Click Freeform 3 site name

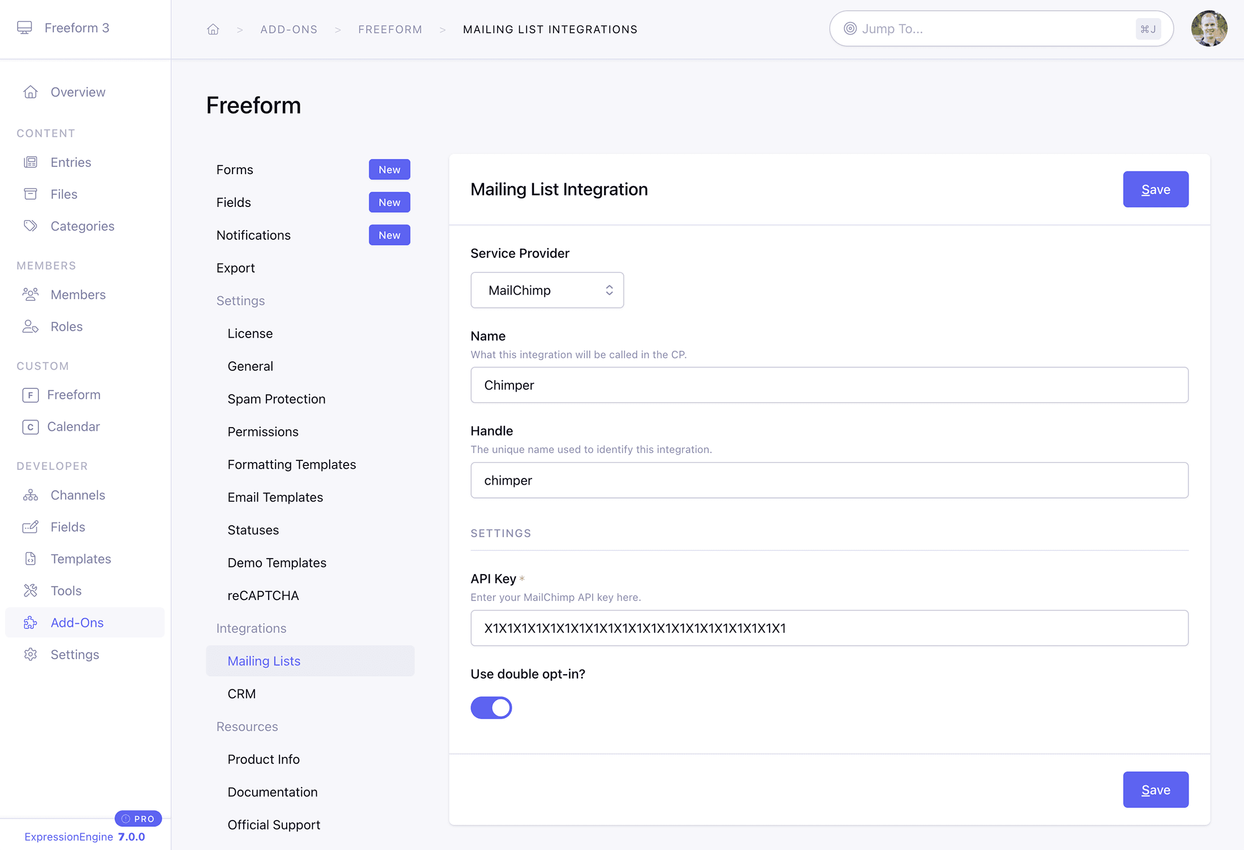[76, 28]
